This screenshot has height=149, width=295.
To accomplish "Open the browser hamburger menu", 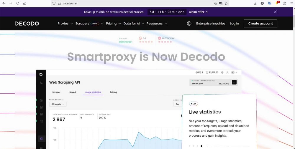I will point(291,3).
